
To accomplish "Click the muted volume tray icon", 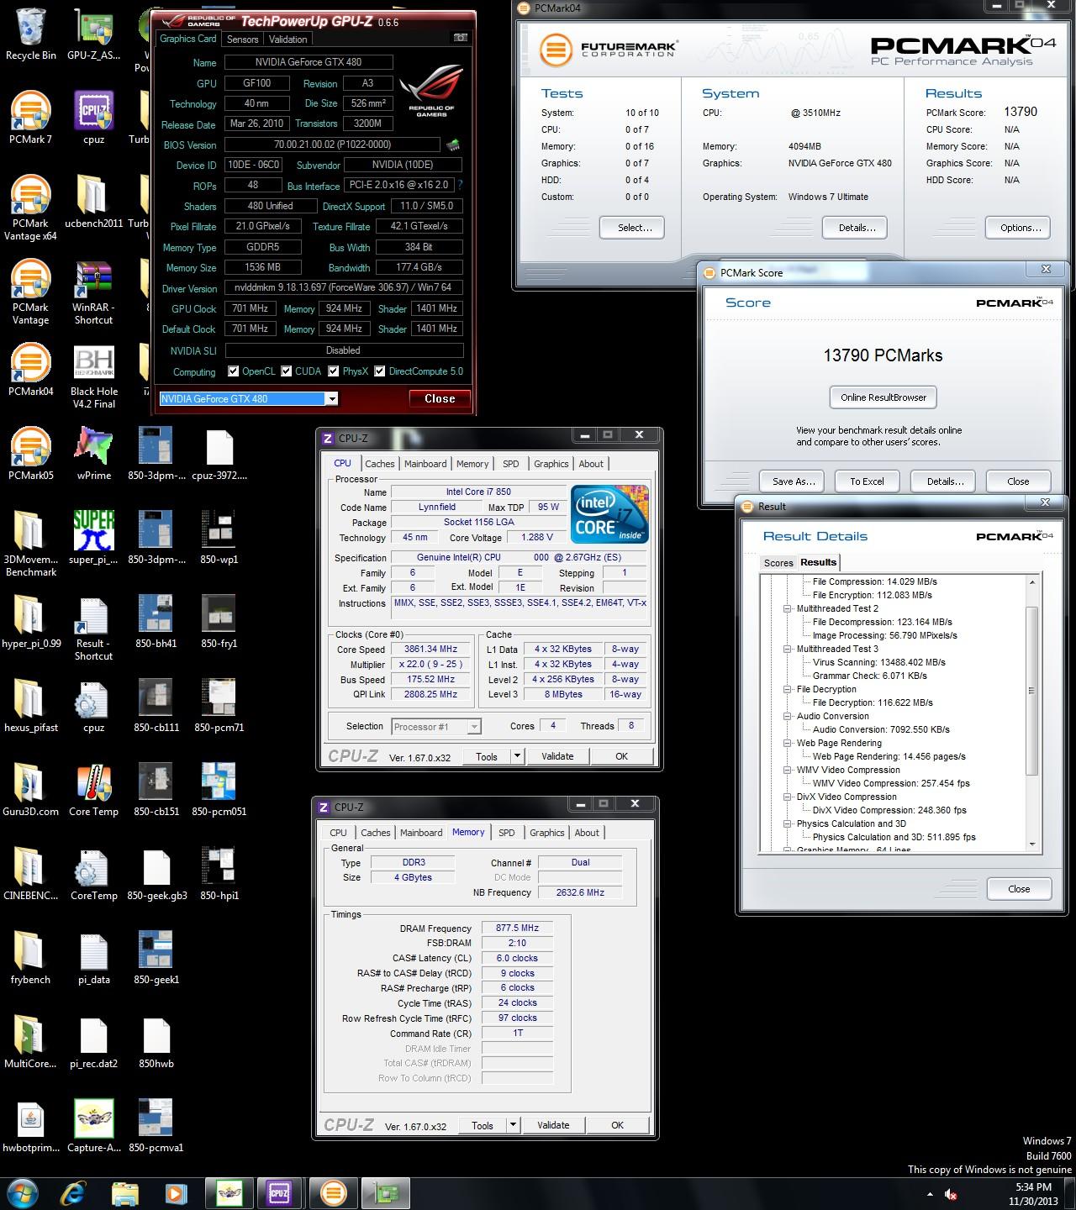I will point(951,1194).
